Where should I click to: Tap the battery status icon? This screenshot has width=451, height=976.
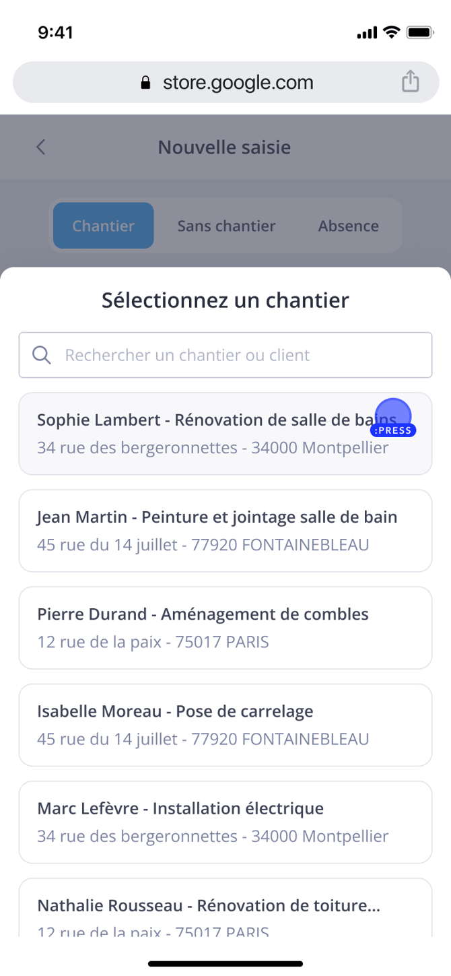(x=420, y=32)
